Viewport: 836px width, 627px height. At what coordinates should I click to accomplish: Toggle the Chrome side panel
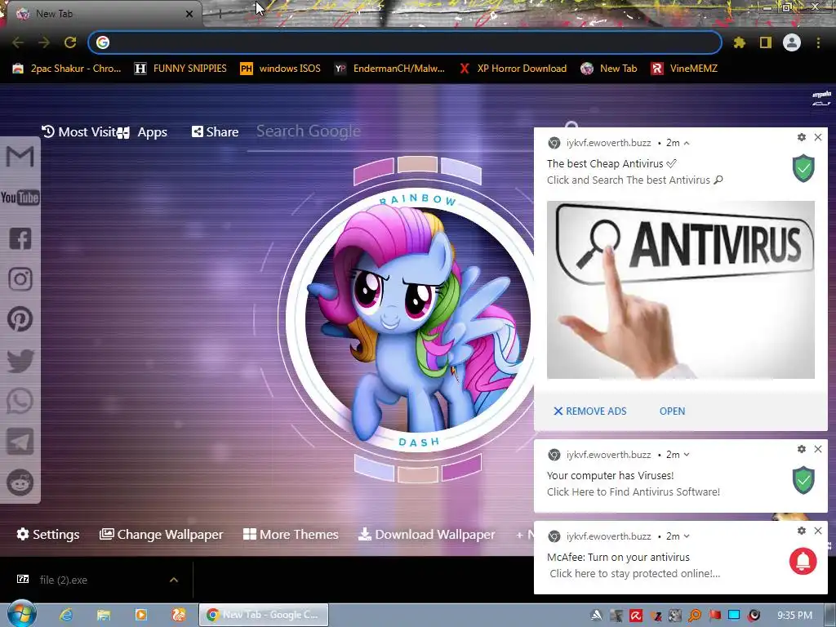[766, 42]
